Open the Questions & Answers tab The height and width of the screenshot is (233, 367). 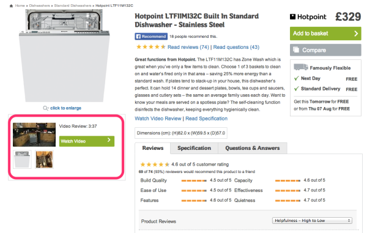[252, 148]
